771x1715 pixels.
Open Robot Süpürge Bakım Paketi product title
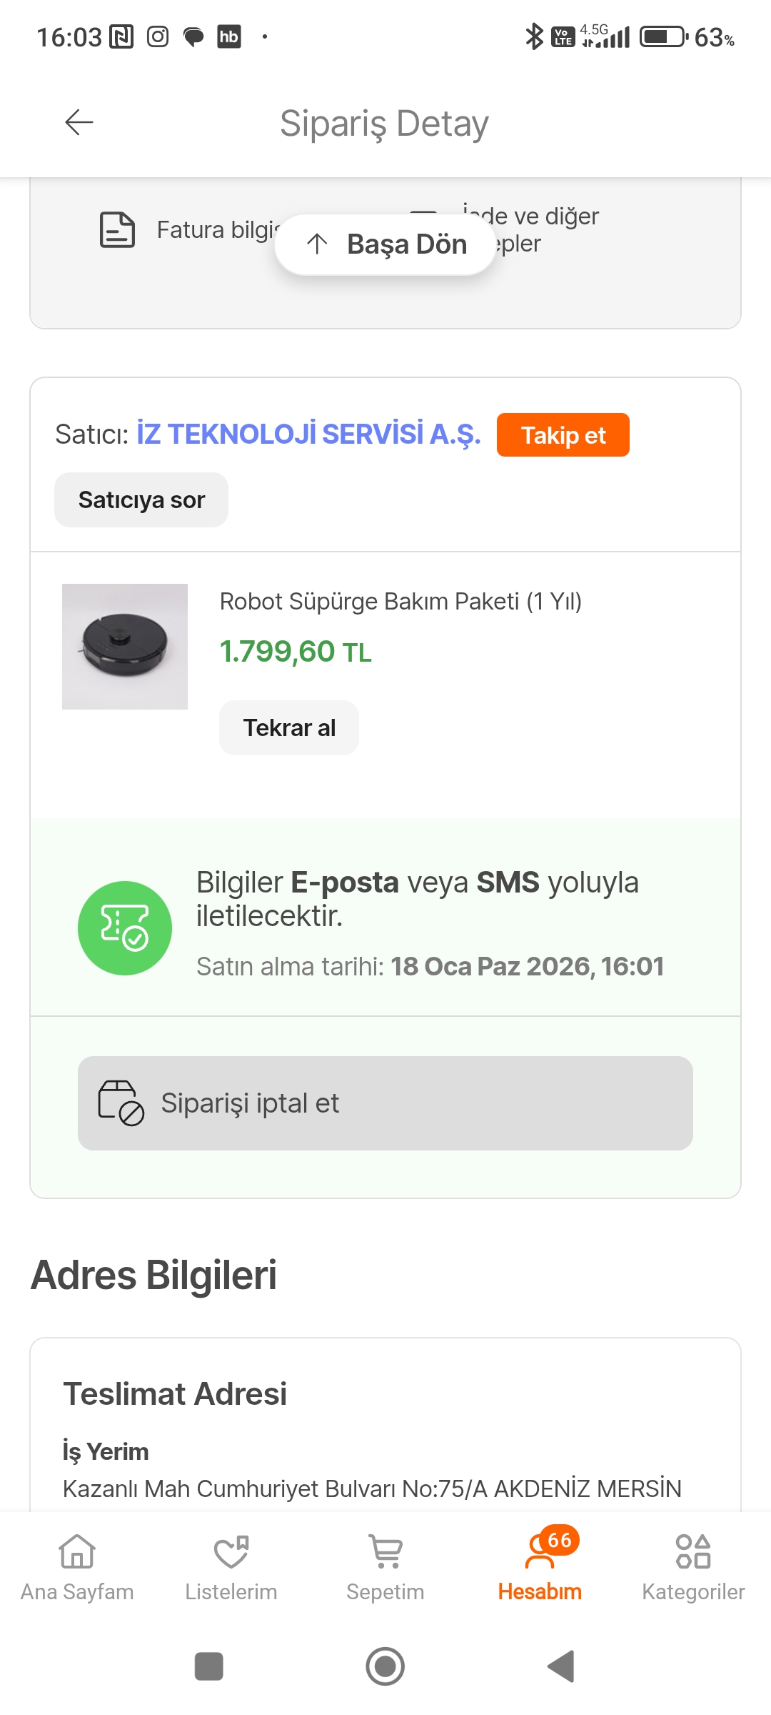[x=400, y=602]
